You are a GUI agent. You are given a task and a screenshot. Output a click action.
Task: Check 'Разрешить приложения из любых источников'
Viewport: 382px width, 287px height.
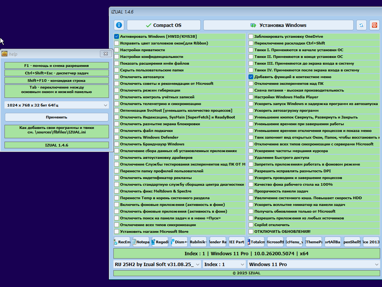pos(251,218)
